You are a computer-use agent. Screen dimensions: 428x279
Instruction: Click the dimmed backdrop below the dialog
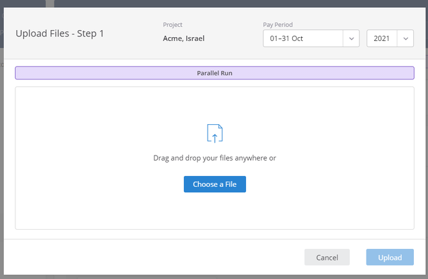pos(215,276)
